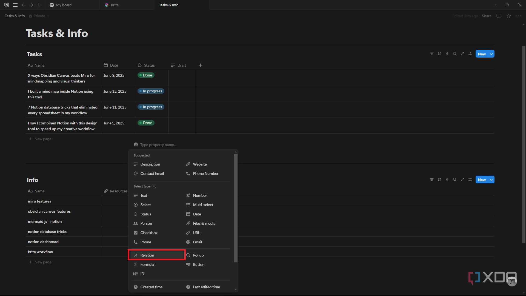Expand New button dropdown arrow in Info
526x296 pixels.
[491, 180]
